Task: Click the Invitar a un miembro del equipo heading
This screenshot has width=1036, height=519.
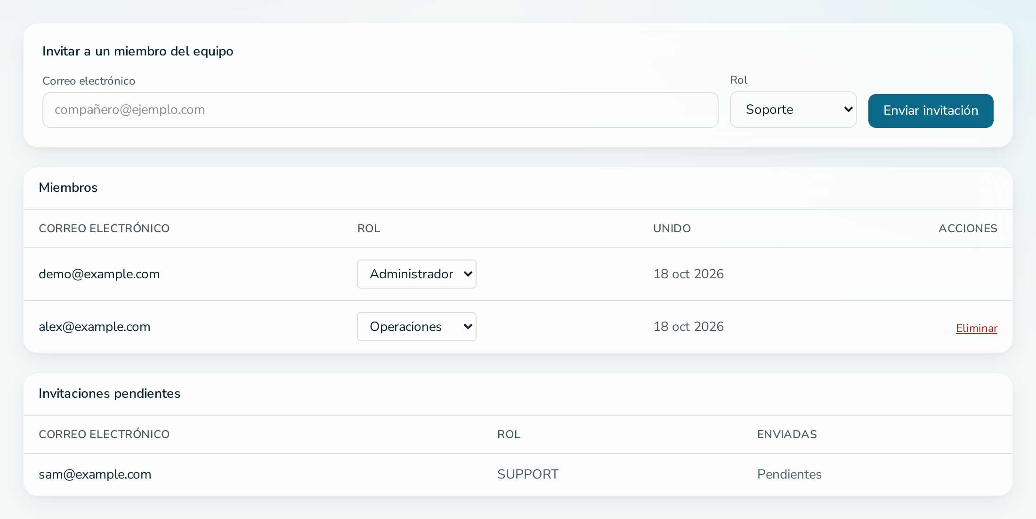Action: click(x=138, y=51)
